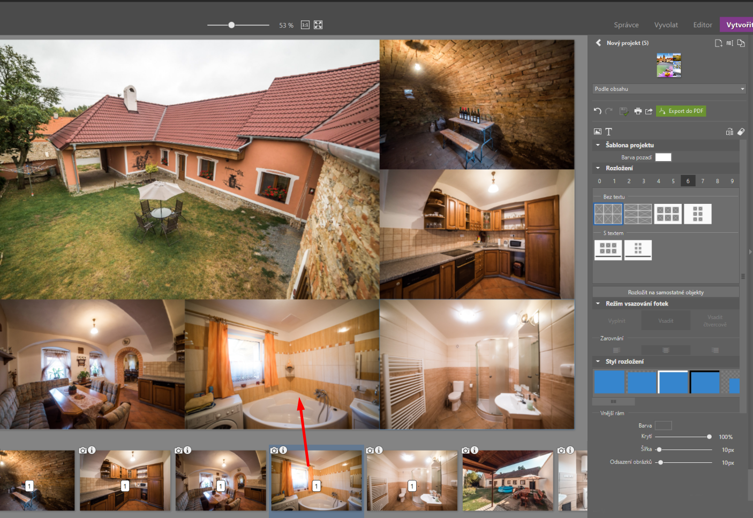
Task: Select the second Bez textu layout template
Action: [x=638, y=214]
